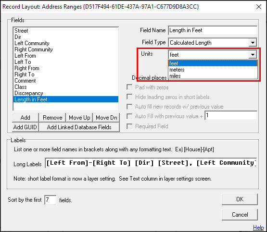Screen dimensions: 267x232
Task: Collapse the Units dropdown arrow
Action: point(253,55)
